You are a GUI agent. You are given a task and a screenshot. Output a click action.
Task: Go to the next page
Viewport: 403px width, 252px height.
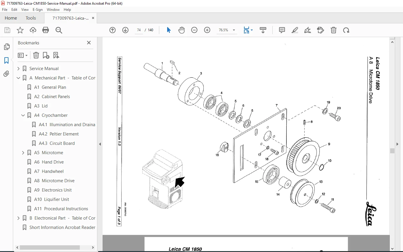[125, 30]
